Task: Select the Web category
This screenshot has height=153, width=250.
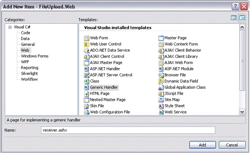Action: click(x=25, y=50)
